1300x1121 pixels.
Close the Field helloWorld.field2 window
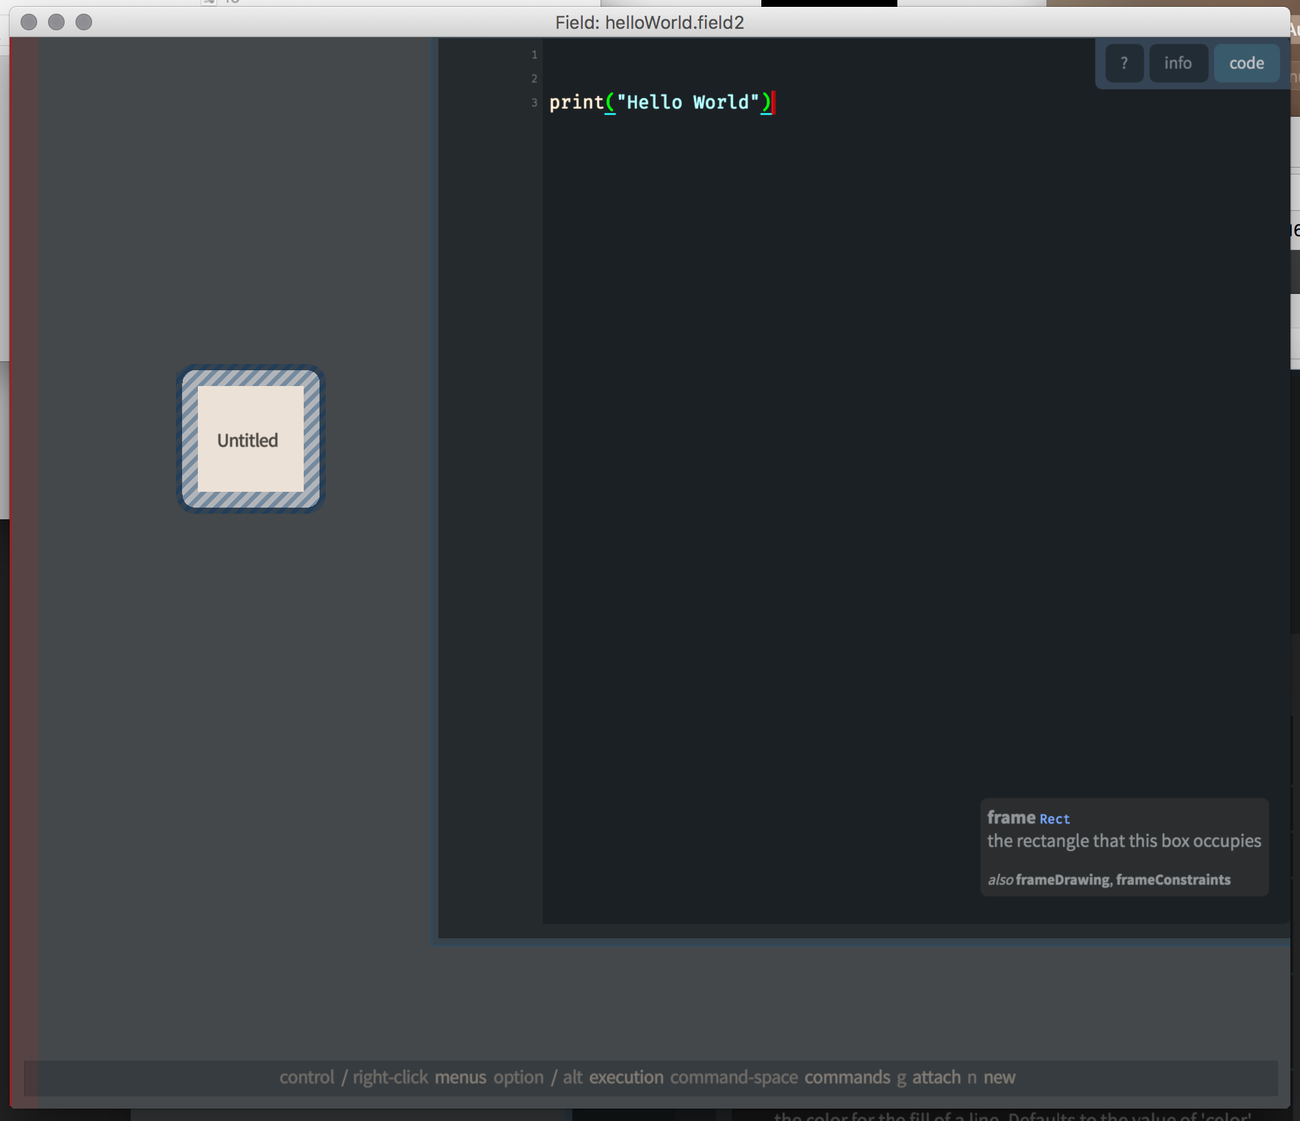click(29, 22)
